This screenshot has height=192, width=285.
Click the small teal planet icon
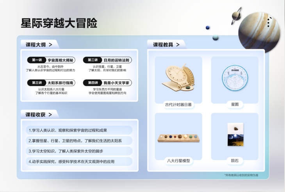216,37
